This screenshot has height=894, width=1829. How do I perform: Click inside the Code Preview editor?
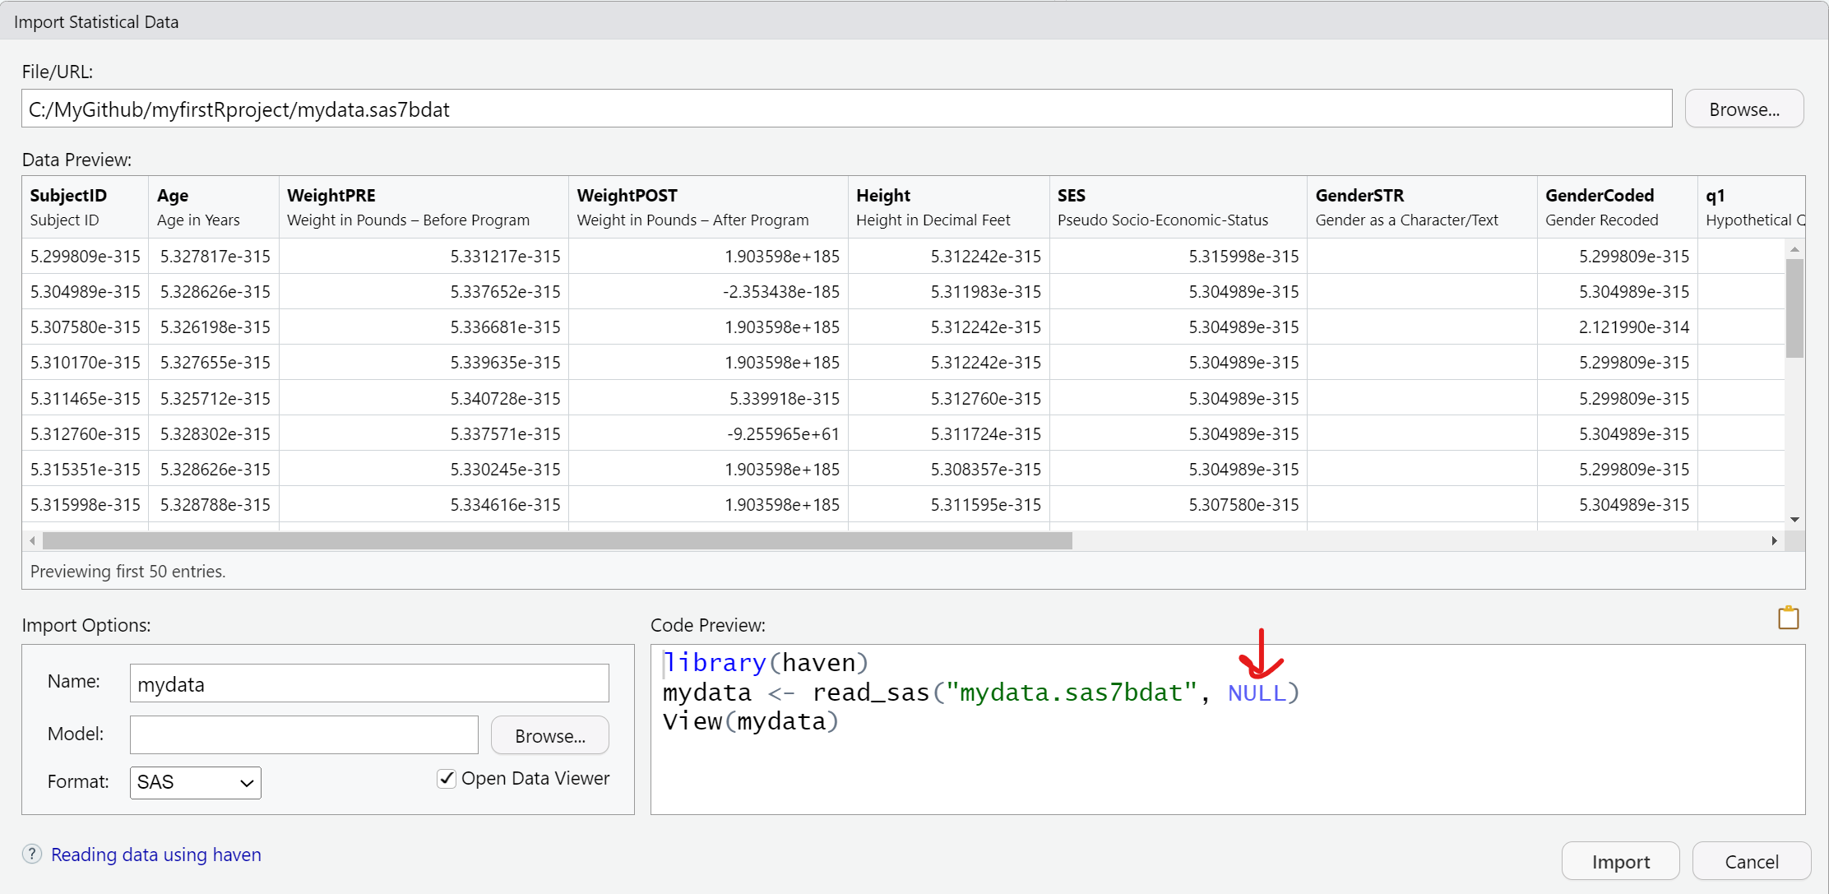1228,730
